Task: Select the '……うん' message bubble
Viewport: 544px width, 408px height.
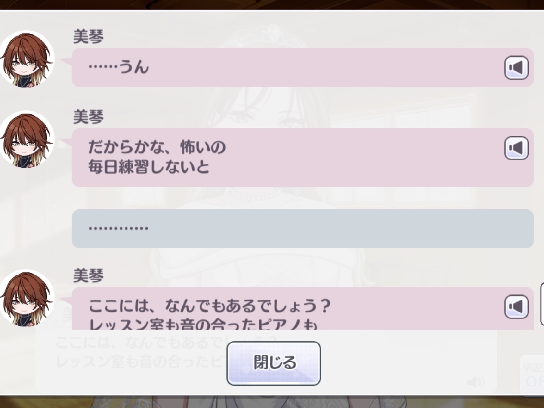Action: [303, 67]
